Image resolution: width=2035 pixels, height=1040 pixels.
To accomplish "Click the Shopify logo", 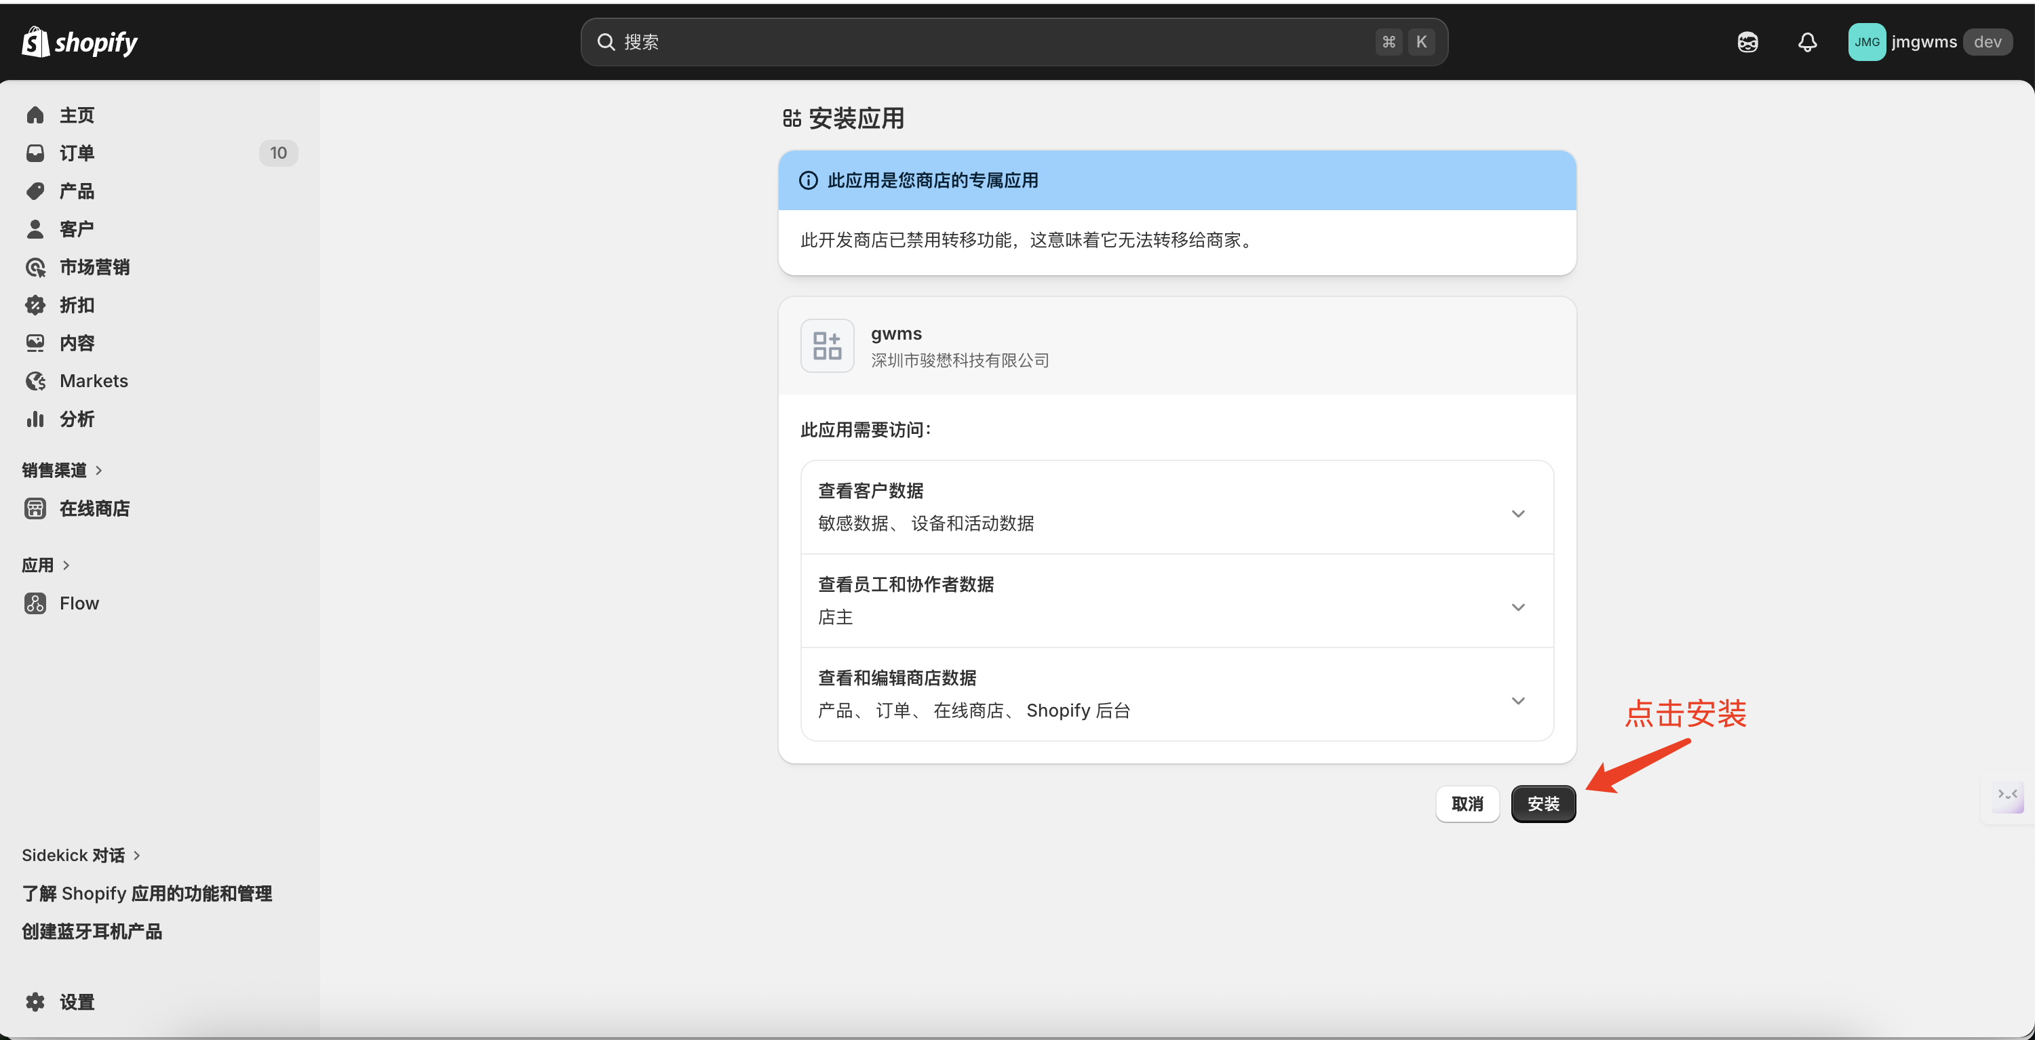I will (x=79, y=42).
